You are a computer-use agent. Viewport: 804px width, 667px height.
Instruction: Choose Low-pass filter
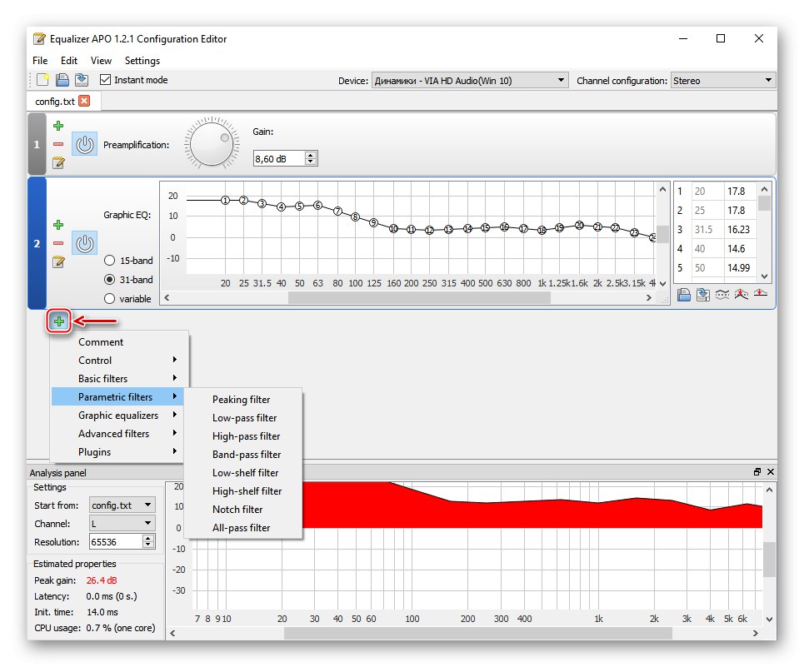(243, 418)
